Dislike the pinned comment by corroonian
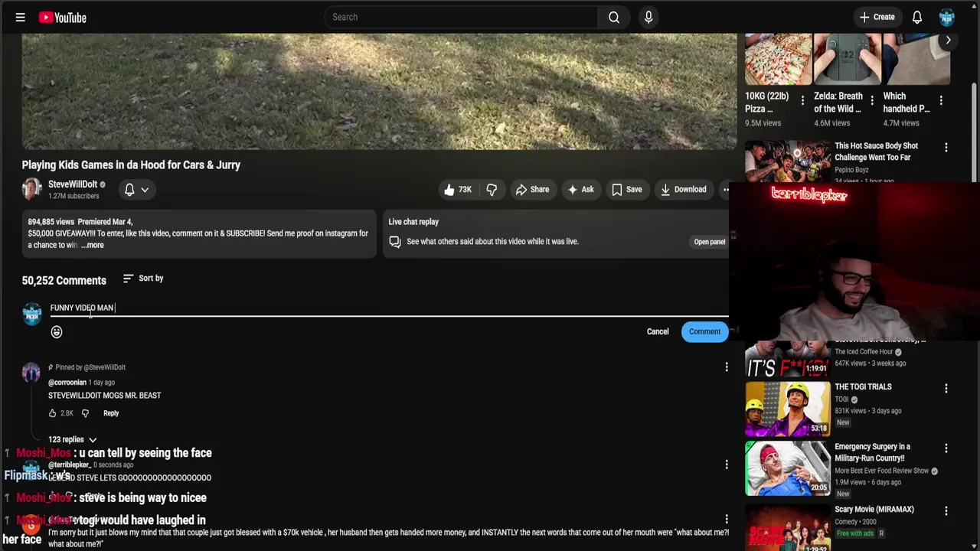Screen dimensions: 980x551 pyautogui.click(x=85, y=413)
